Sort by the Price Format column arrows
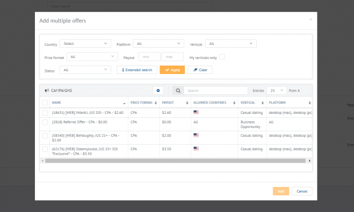354x212 pixels. click(156, 103)
